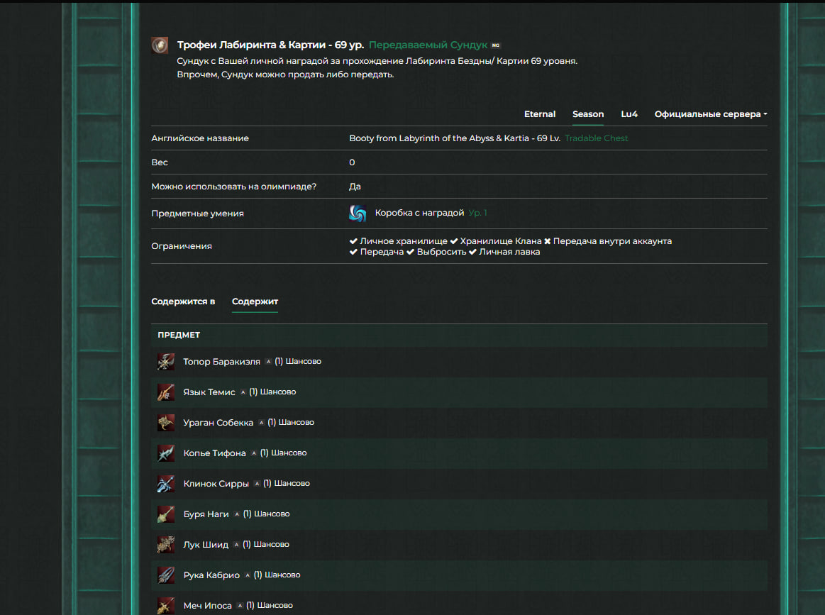Image resolution: width=825 pixels, height=615 pixels.
Task: Click the Лук Шиид bow icon
Action: coord(166,545)
